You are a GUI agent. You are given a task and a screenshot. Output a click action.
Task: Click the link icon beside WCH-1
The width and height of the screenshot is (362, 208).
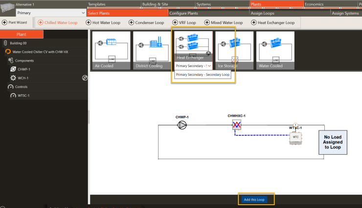click(x=85, y=78)
